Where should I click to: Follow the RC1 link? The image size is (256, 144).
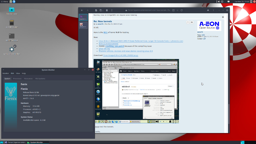point(105,32)
